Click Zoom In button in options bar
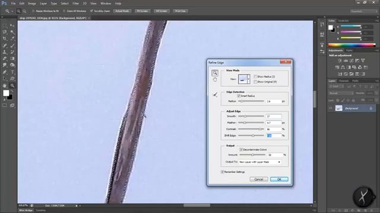Screen dimensions: 380x213 point(18,11)
